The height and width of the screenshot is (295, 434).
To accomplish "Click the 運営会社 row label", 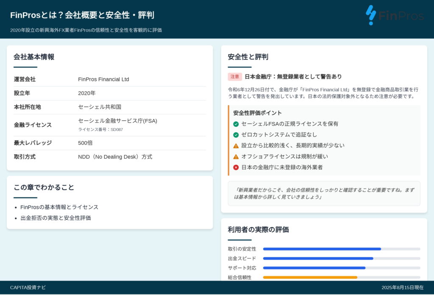I will click(25, 79).
